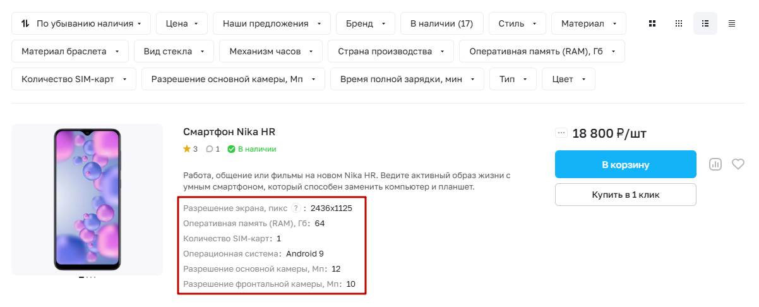Toggle the В наличии (17) filter
Image resolution: width=759 pixels, height=307 pixels.
tap(442, 23)
